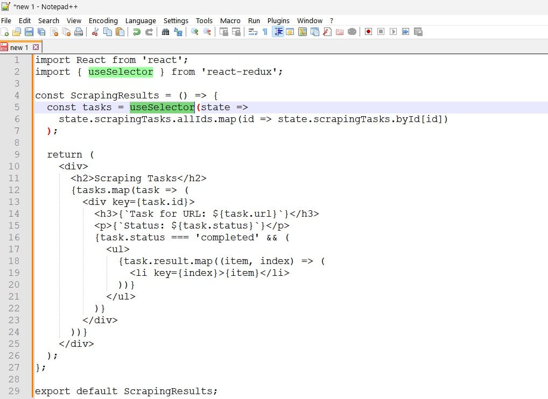Click the highlighted useSelector on line 5

pyautogui.click(x=162, y=107)
